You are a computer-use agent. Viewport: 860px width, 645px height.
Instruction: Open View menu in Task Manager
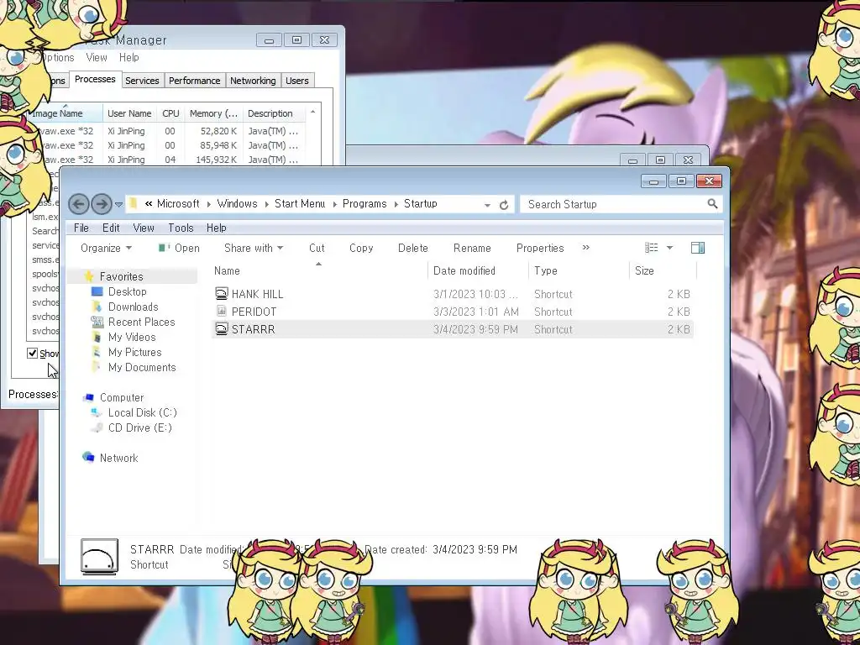(x=96, y=58)
